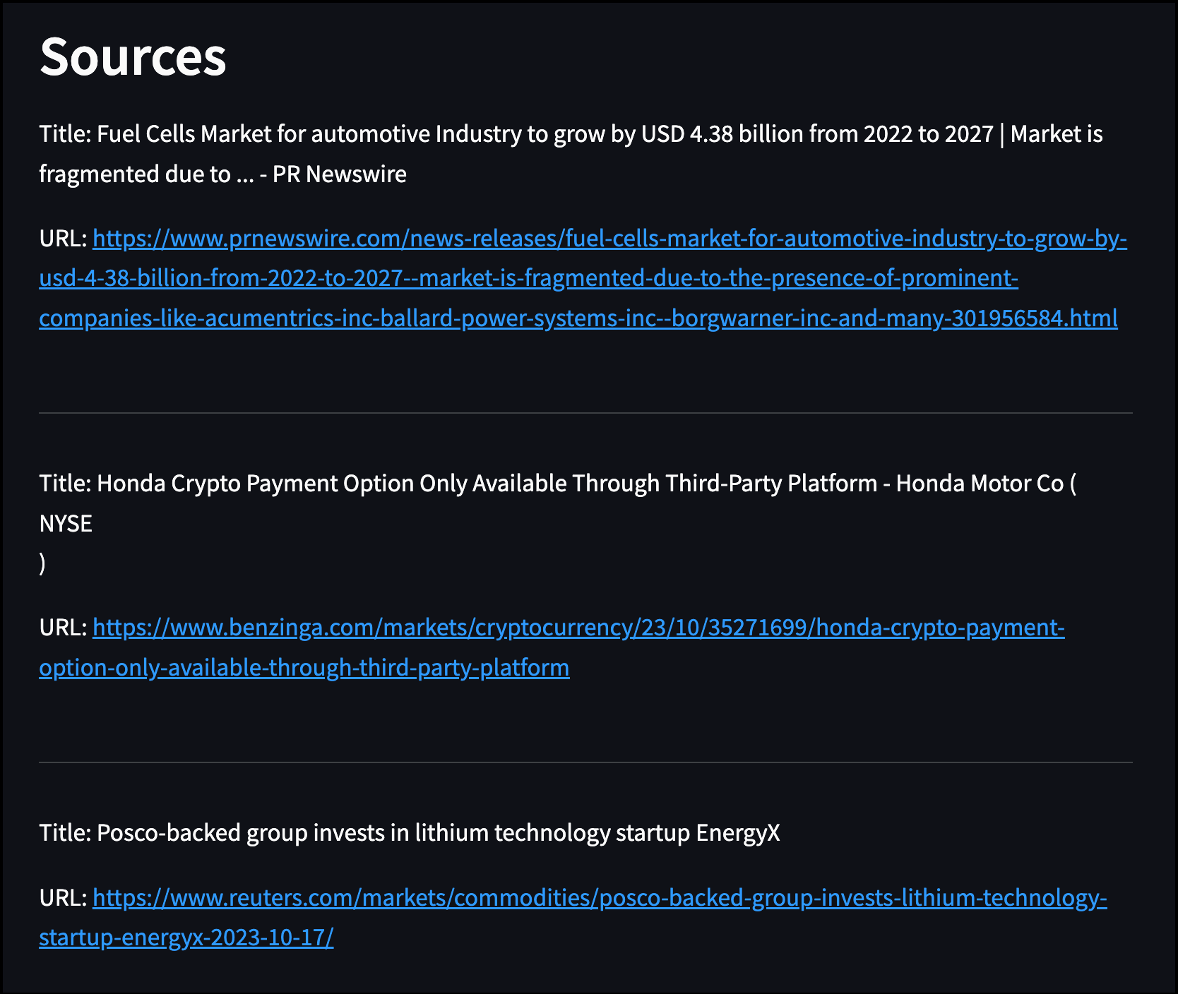Click the URL label above the benzinga link
Viewport: 1178px width, 994px height.
coord(62,628)
